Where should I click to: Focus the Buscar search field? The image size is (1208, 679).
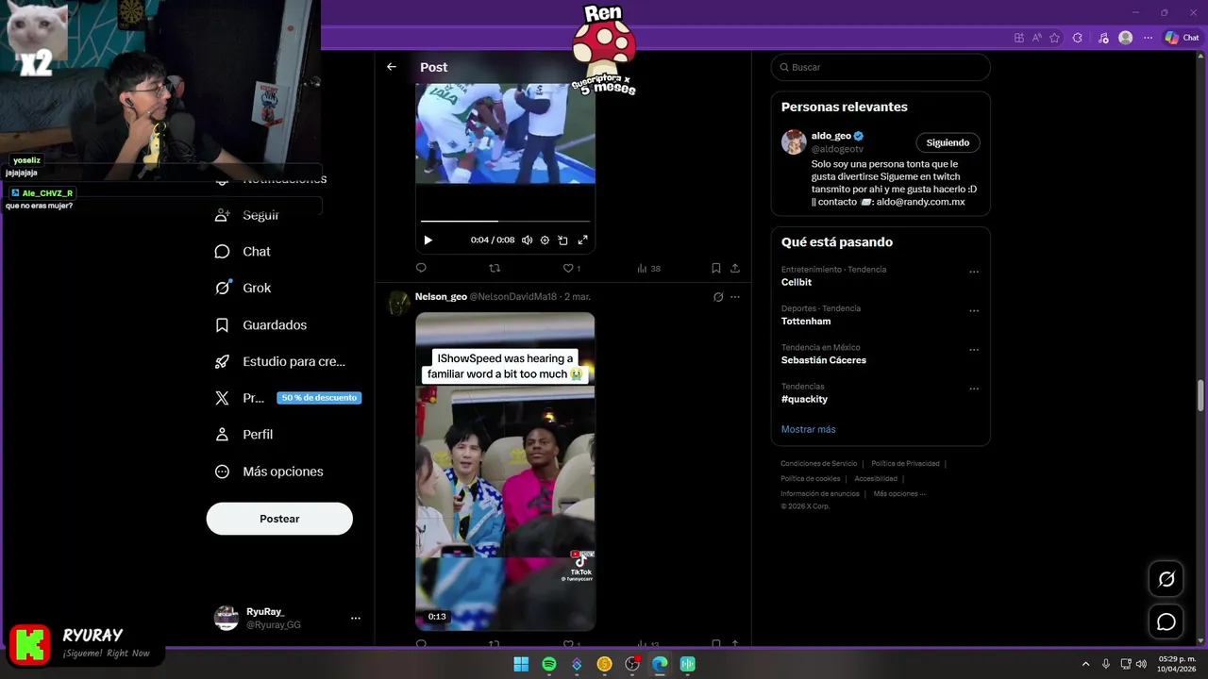(x=881, y=67)
